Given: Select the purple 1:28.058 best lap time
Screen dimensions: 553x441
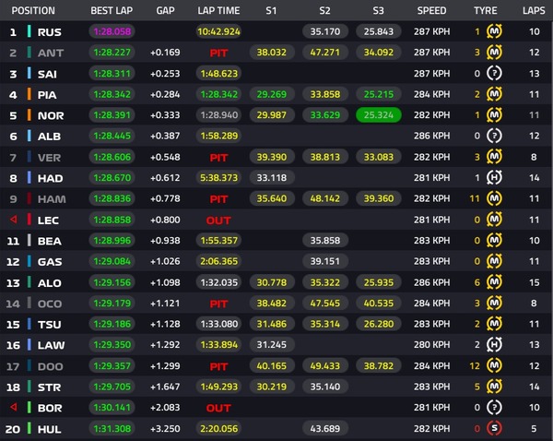Looking at the screenshot, I should pyautogui.click(x=112, y=31).
